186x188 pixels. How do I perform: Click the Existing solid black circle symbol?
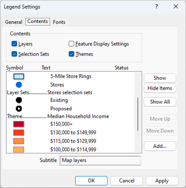pos(19,100)
